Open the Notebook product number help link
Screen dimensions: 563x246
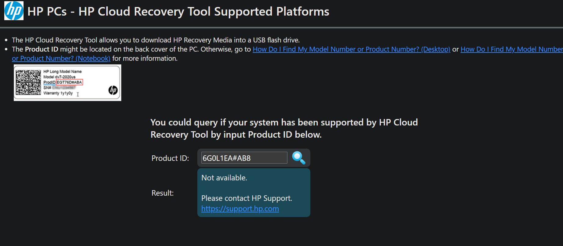(61, 58)
